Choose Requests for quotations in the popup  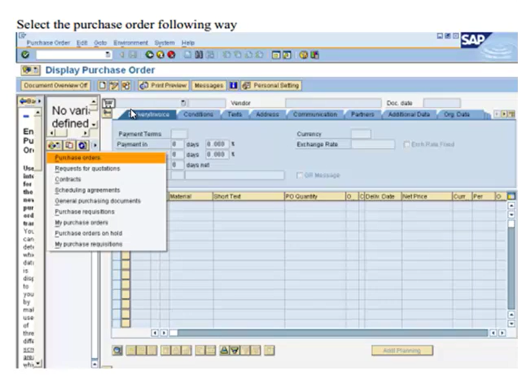tap(106, 168)
